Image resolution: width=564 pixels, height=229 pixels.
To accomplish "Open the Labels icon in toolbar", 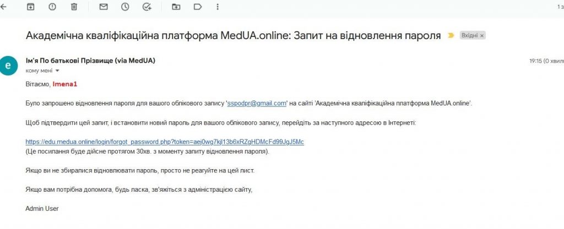I will (198, 7).
